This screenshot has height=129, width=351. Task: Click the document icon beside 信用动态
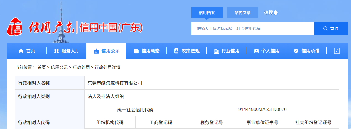(x=136, y=51)
